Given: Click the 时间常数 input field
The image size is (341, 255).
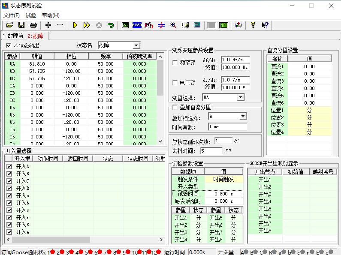Looking at the screenshot, I should click(x=228, y=127).
